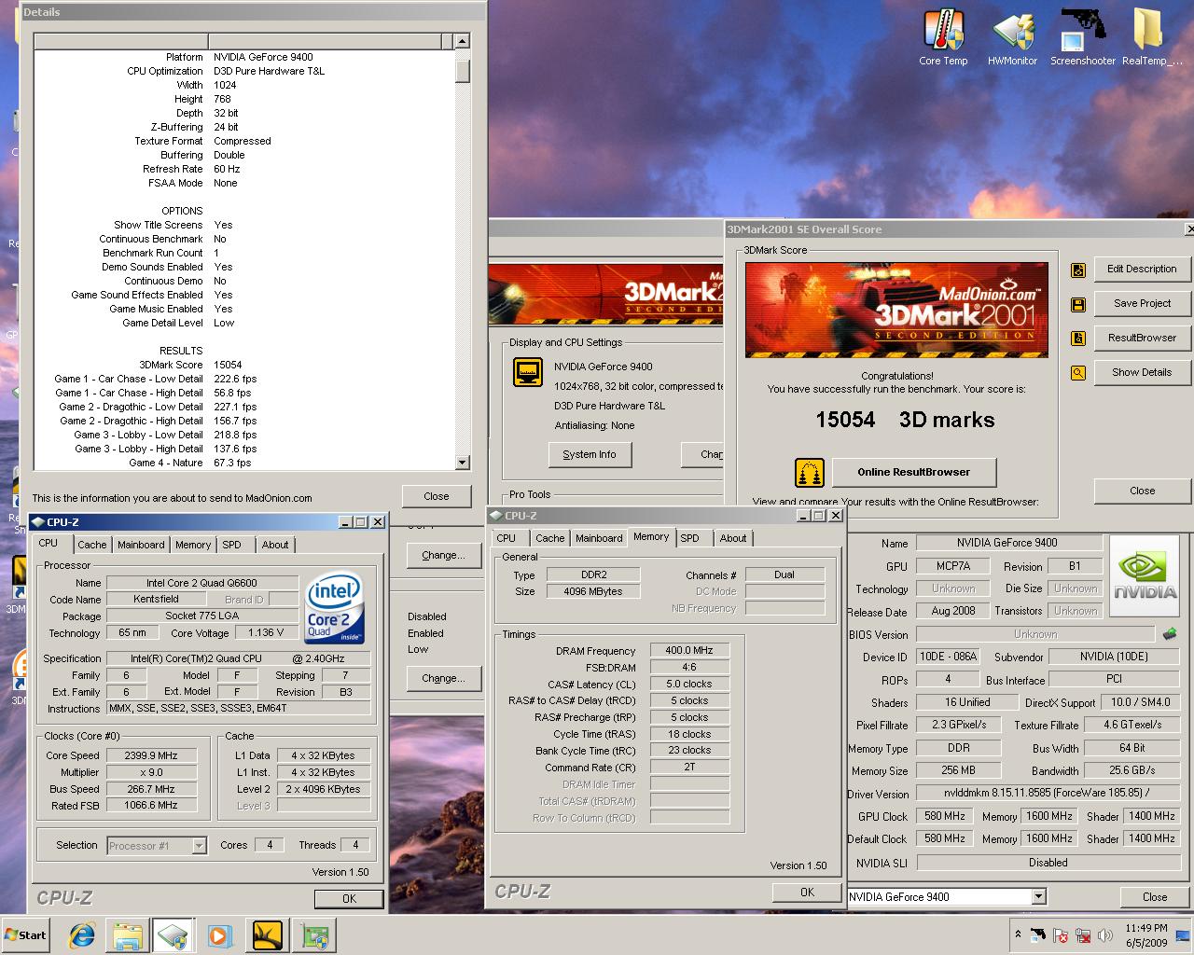Open Windows Explorer from the taskbar

(x=128, y=935)
